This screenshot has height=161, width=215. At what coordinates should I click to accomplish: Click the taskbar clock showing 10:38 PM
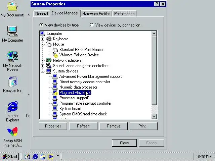204,157
